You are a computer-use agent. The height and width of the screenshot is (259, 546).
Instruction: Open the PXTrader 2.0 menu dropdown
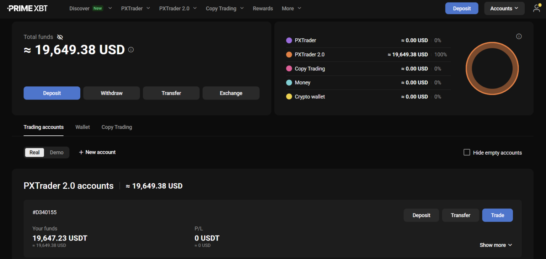[178, 9]
